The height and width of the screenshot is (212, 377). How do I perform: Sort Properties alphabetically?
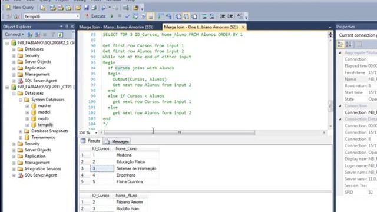(349, 44)
